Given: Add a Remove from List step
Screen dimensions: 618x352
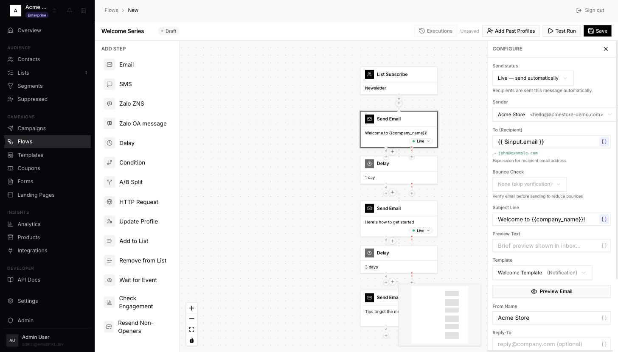Looking at the screenshot, I should click(x=137, y=260).
